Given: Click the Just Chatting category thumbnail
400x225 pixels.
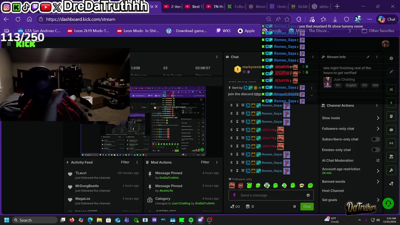Looking at the screenshot, I should click(327, 82).
